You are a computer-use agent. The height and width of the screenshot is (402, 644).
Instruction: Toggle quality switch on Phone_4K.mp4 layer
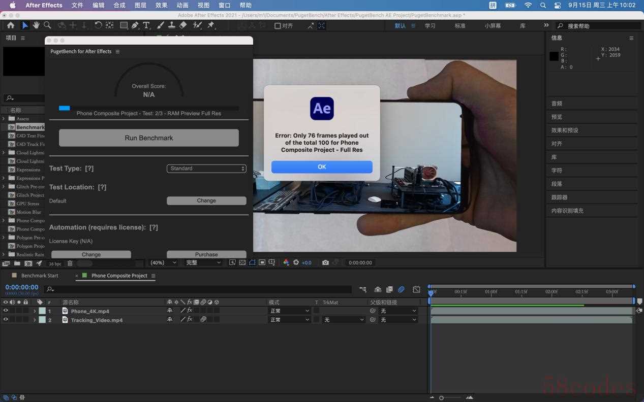[x=183, y=311]
